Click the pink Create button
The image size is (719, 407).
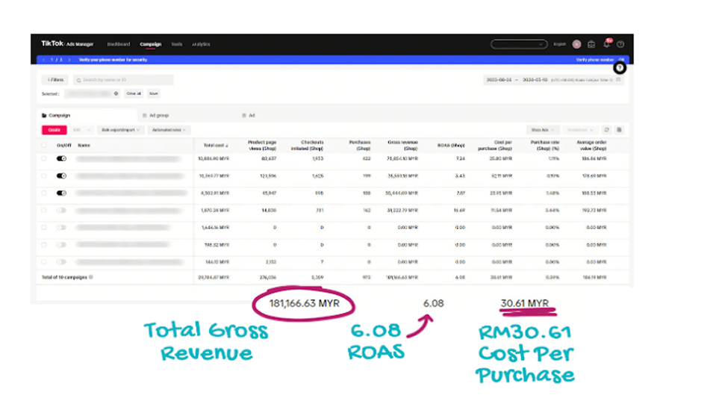pyautogui.click(x=54, y=130)
